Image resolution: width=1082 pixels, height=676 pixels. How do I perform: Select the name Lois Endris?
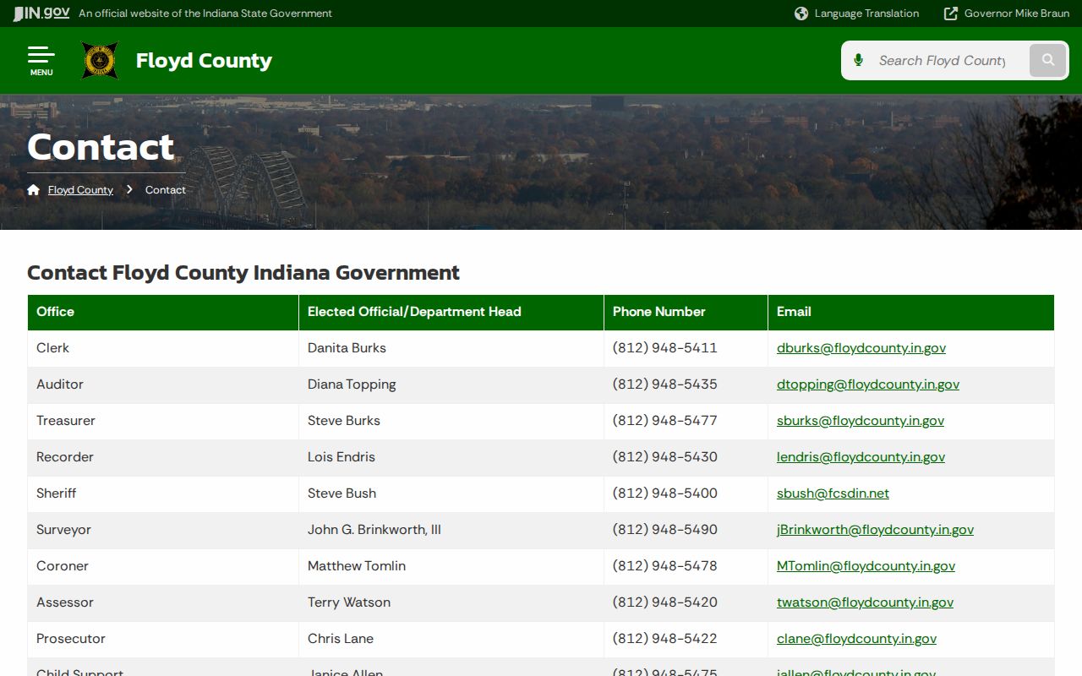pyautogui.click(x=342, y=457)
